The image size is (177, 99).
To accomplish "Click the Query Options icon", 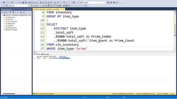I will (48, 5).
